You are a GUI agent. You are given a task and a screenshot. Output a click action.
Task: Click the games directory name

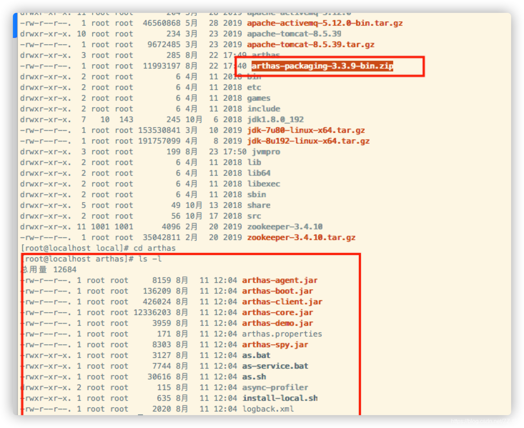[x=258, y=98]
